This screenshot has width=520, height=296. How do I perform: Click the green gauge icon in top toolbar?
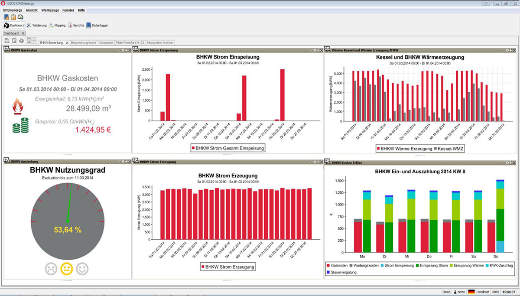pyautogui.click(x=20, y=17)
